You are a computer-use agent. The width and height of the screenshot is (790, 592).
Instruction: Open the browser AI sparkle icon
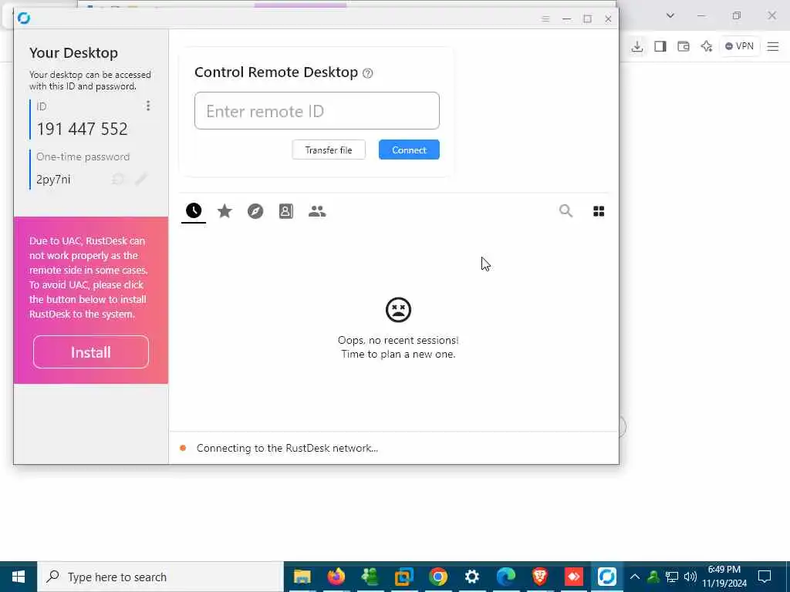[707, 46]
